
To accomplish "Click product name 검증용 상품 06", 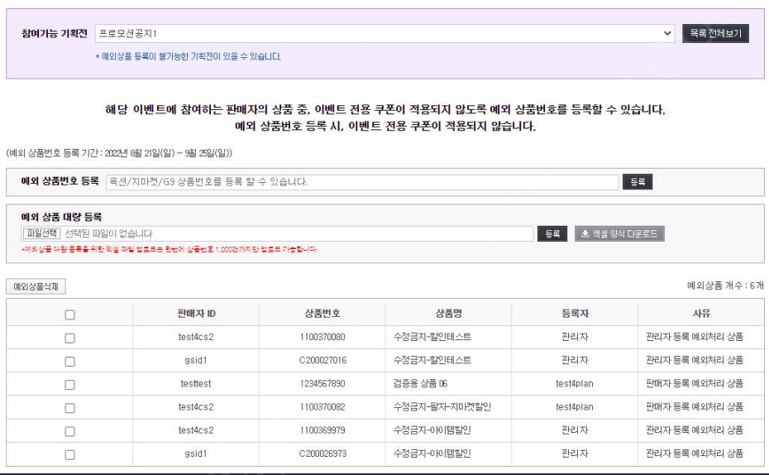I will click(x=421, y=384).
